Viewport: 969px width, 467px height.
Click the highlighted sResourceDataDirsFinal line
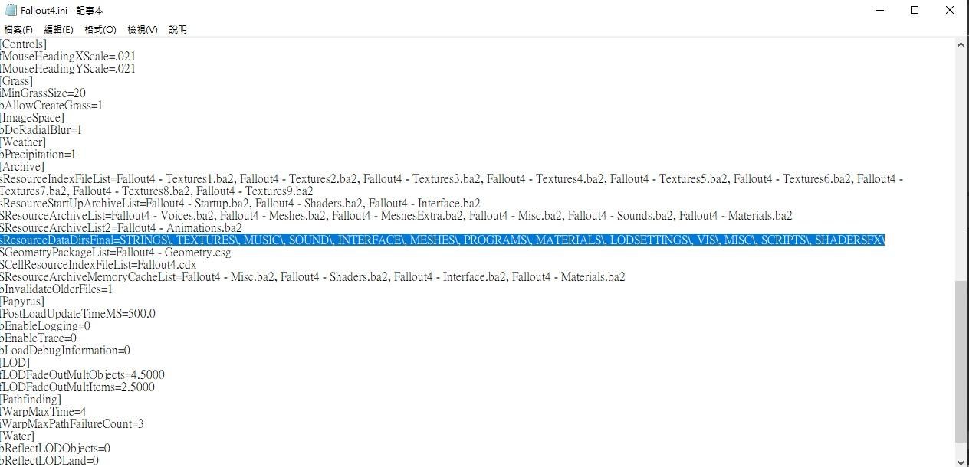[x=442, y=240]
